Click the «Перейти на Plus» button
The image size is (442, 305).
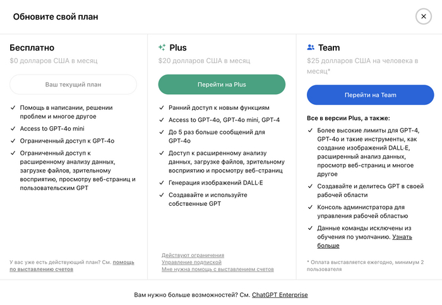222,85
